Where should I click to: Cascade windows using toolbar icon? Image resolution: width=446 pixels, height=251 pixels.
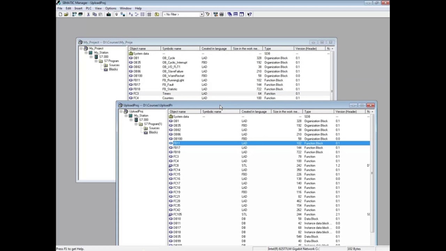pyautogui.click(x=230, y=14)
